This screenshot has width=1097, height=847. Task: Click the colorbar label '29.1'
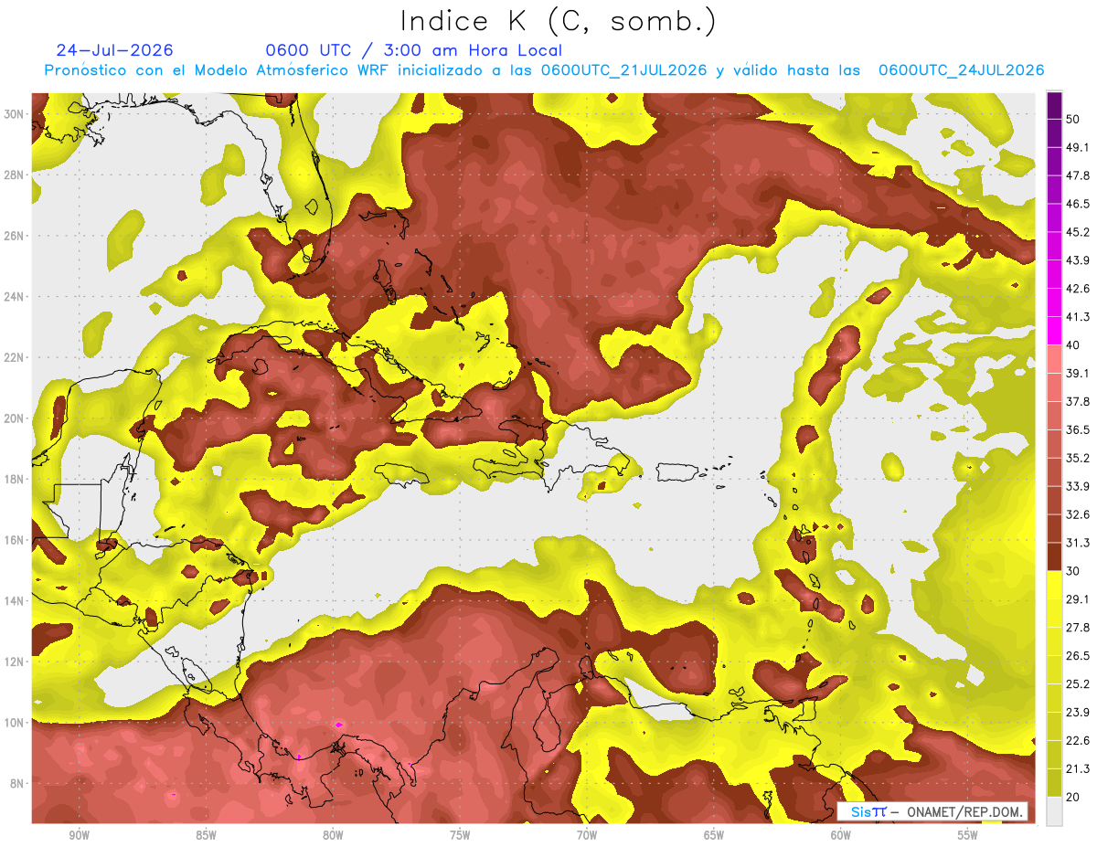[1077, 598]
